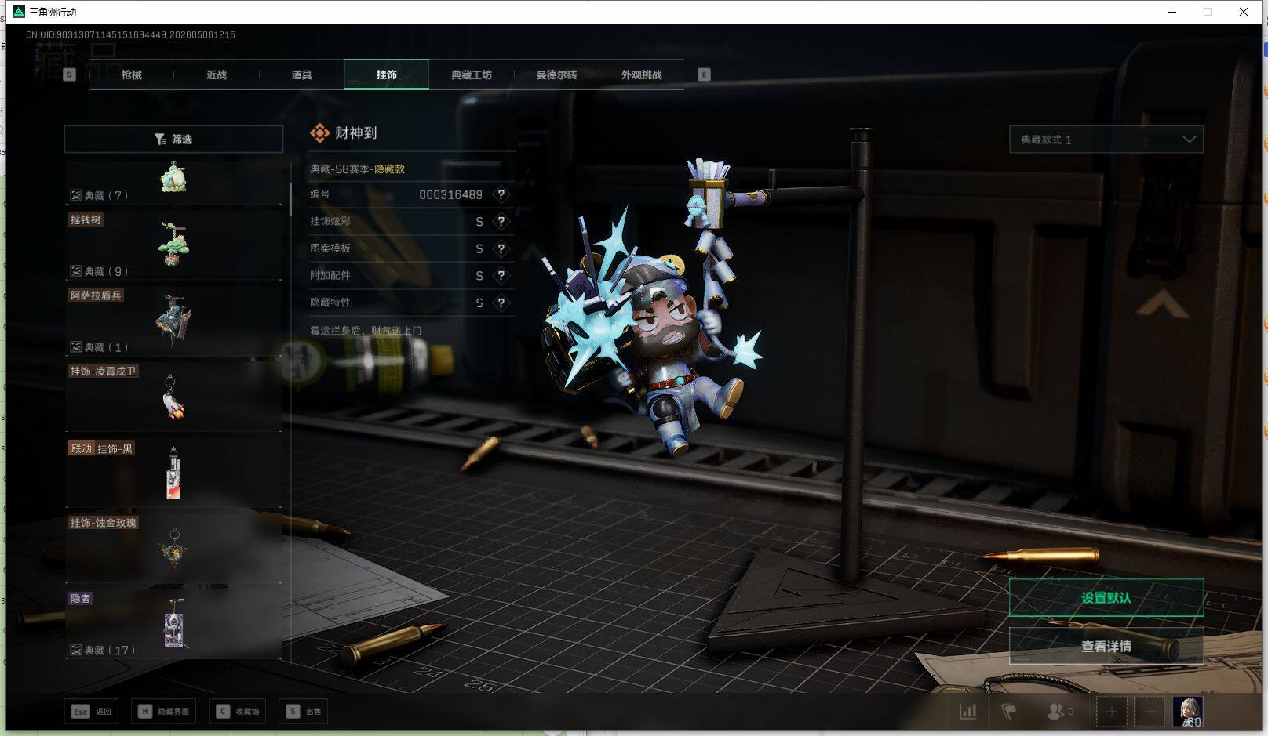Click the second empty teammate plus slot
1268x736 pixels.
pyautogui.click(x=1150, y=712)
